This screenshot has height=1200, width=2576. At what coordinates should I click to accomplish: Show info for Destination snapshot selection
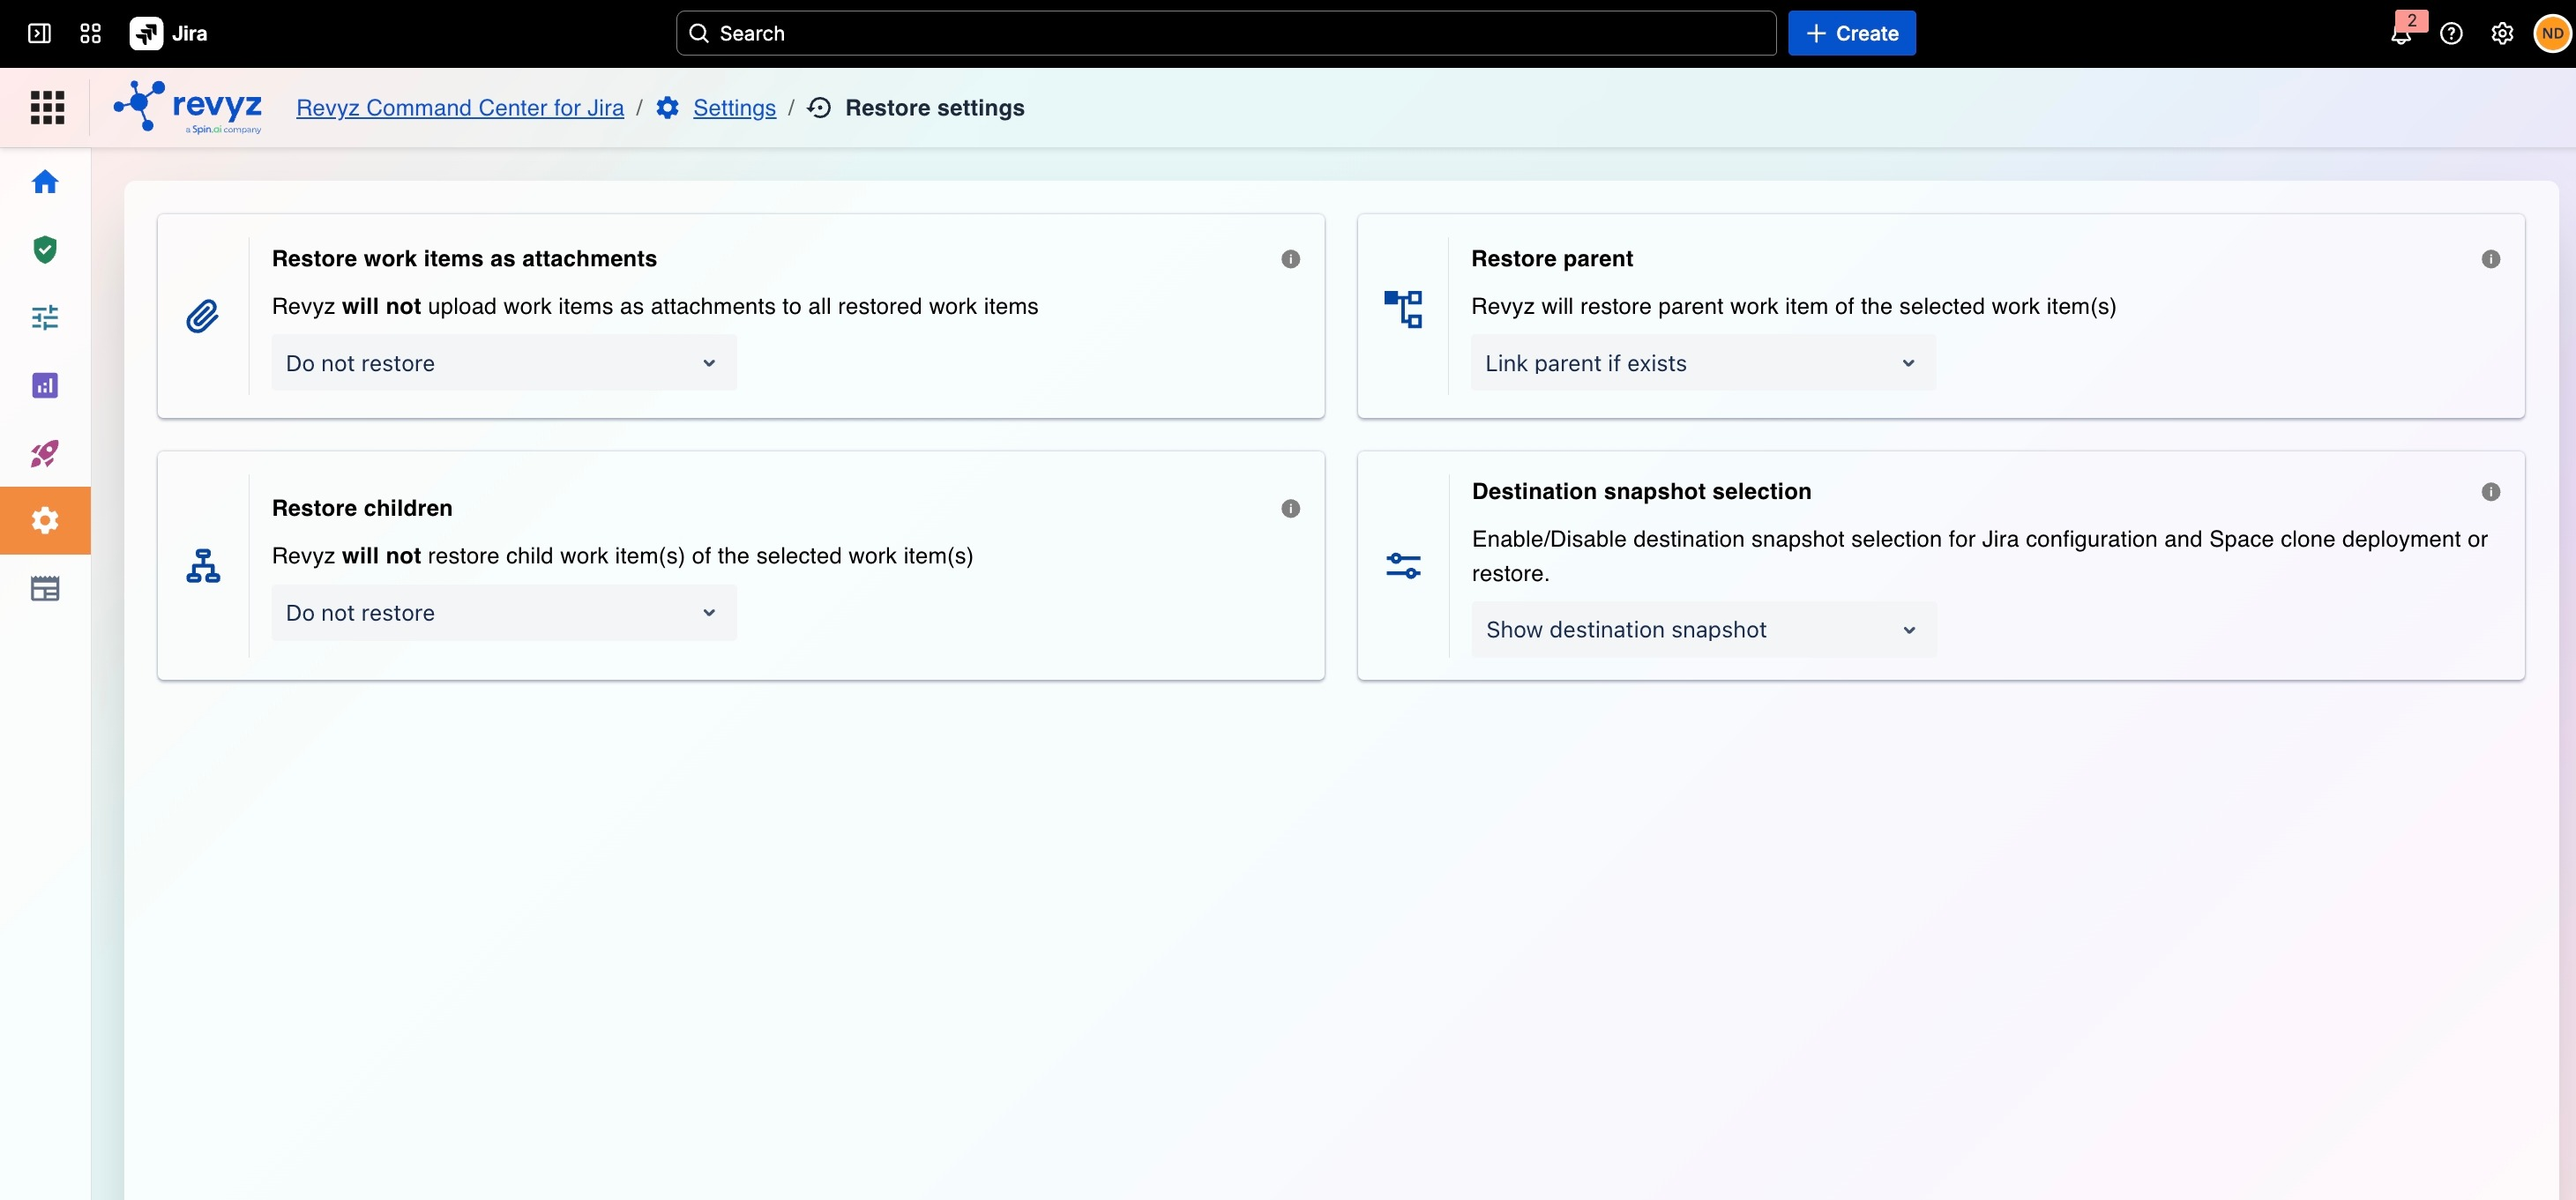pos(2491,491)
